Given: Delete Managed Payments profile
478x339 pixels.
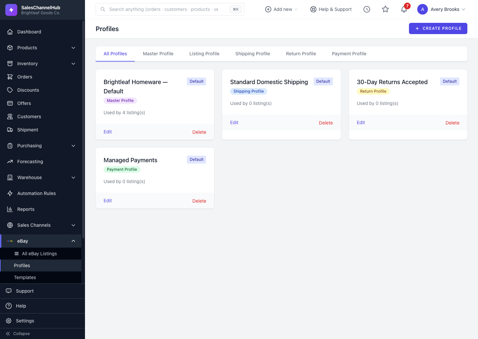Looking at the screenshot, I should click(199, 201).
